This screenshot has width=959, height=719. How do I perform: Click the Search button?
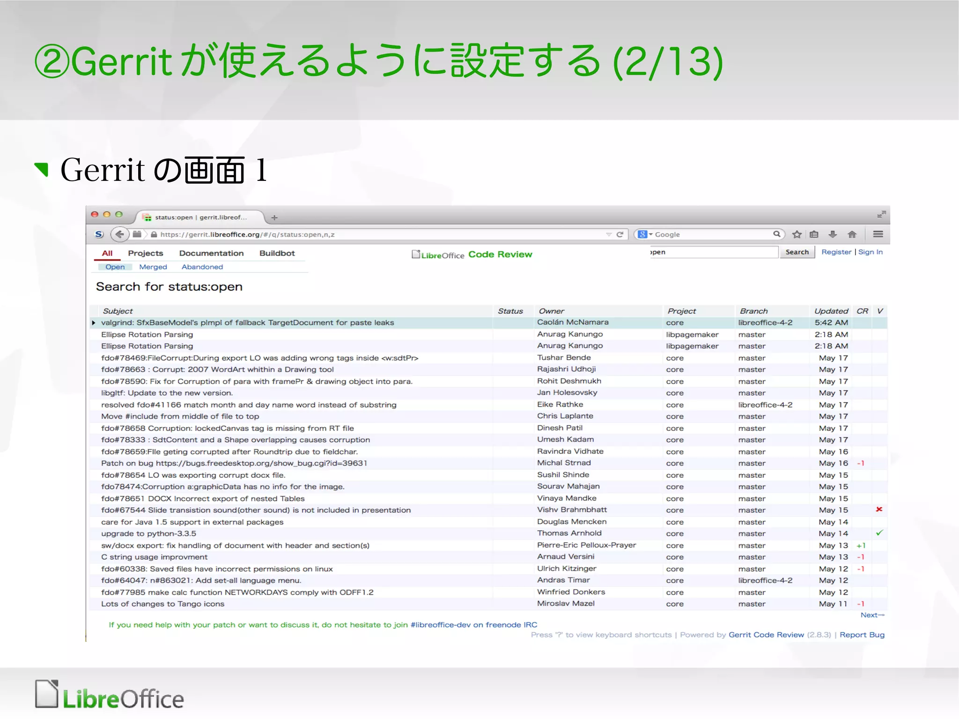click(x=797, y=252)
